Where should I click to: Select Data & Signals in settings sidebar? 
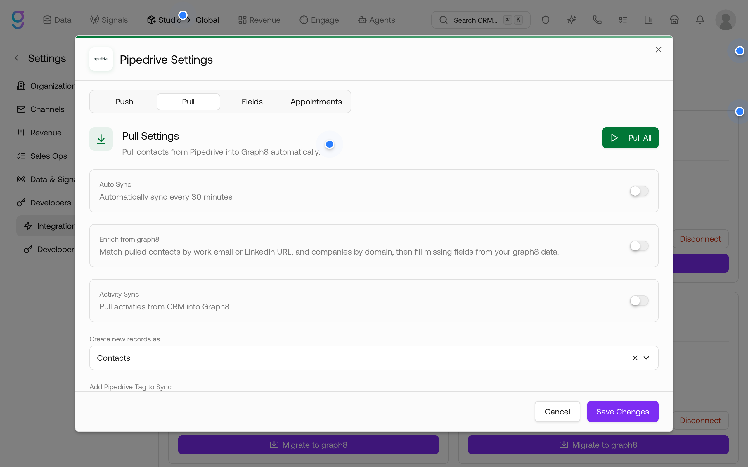coord(46,180)
